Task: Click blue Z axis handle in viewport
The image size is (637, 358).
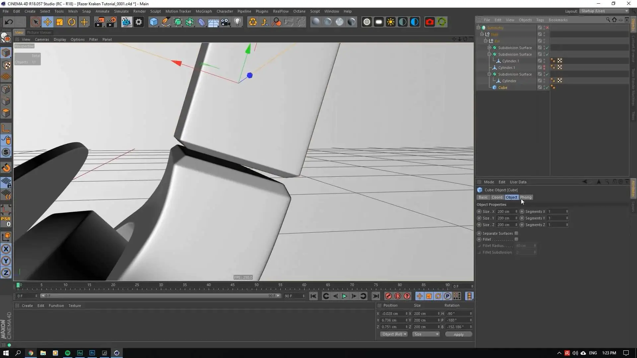Action: coord(250,76)
